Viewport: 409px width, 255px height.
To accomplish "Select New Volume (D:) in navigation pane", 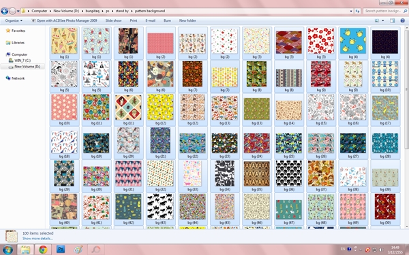I will 27,67.
